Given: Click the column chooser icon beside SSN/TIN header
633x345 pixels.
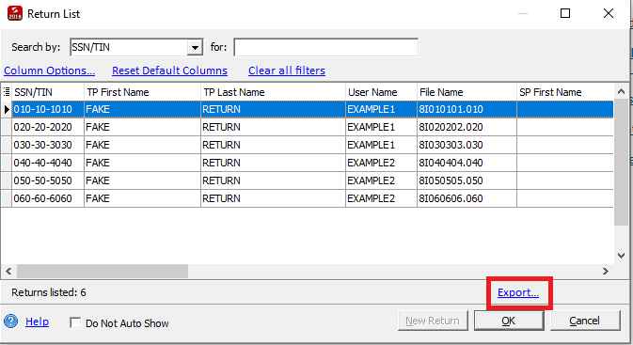Looking at the screenshot, I should coord(7,92).
